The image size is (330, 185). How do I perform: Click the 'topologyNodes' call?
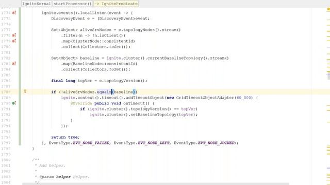click(x=139, y=30)
